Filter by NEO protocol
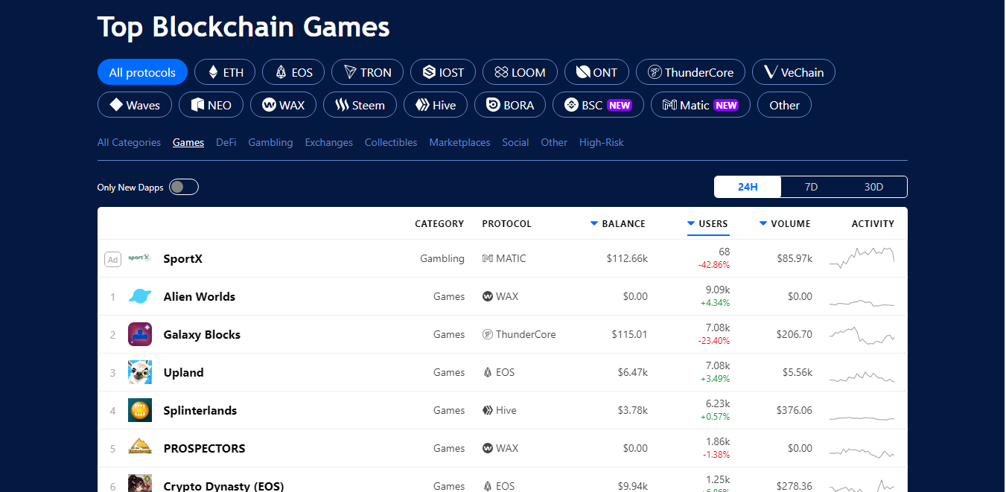1006x492 pixels. [x=211, y=105]
